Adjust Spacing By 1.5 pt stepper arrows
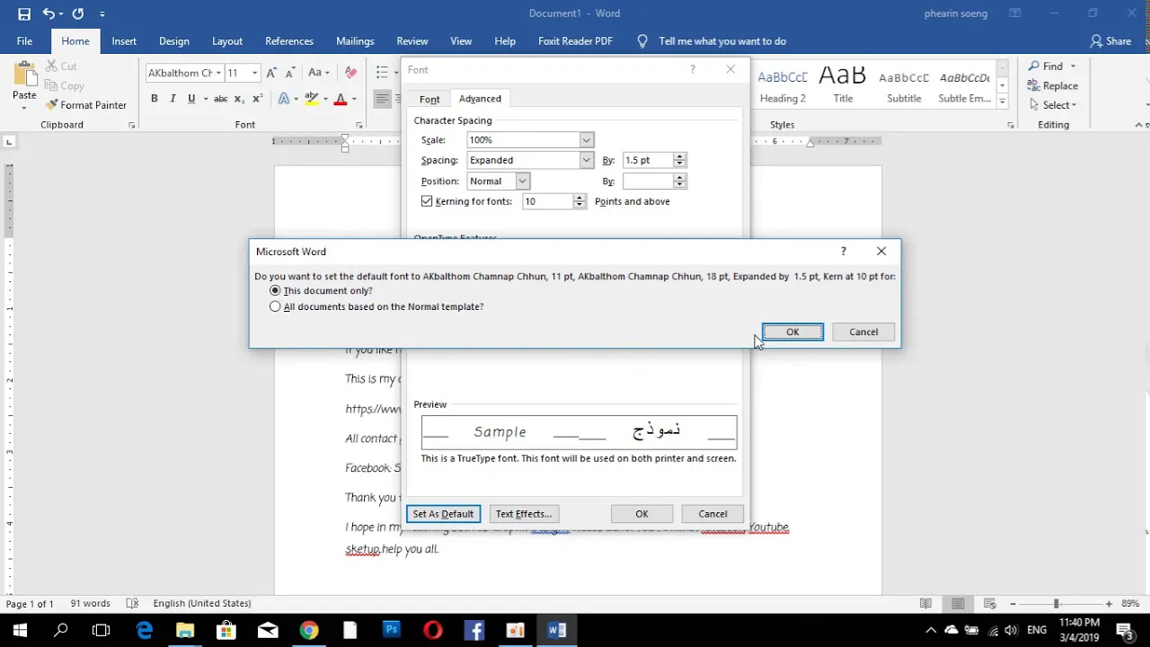 679,160
